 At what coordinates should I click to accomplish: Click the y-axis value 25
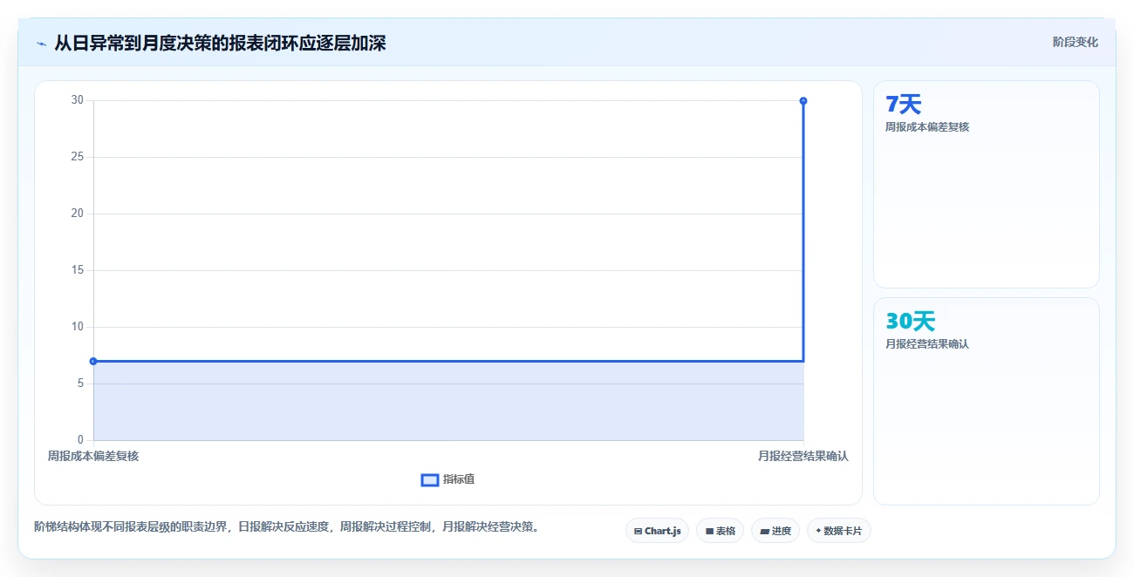[x=78, y=157]
